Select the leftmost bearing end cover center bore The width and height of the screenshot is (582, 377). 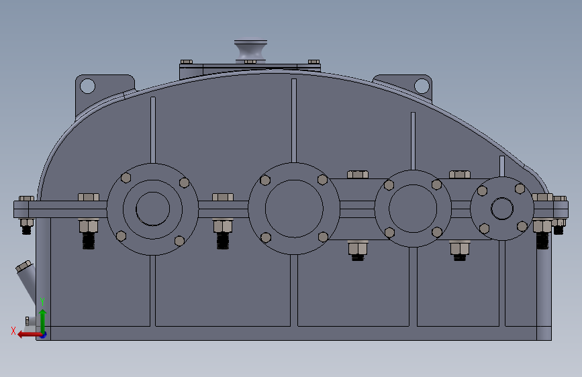[152, 209]
